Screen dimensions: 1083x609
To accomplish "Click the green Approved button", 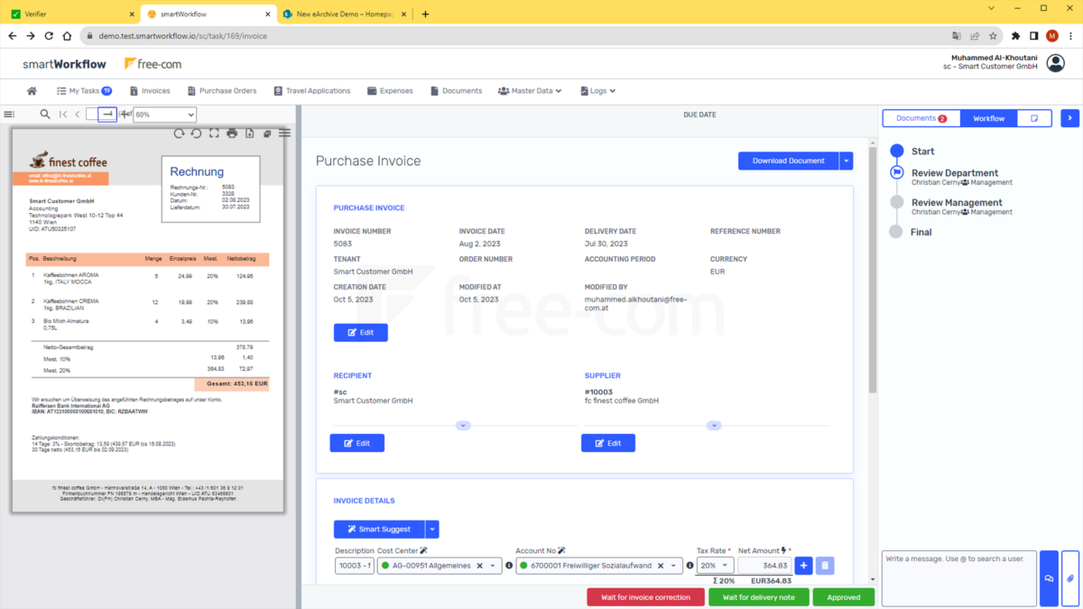I will pyautogui.click(x=843, y=596).
